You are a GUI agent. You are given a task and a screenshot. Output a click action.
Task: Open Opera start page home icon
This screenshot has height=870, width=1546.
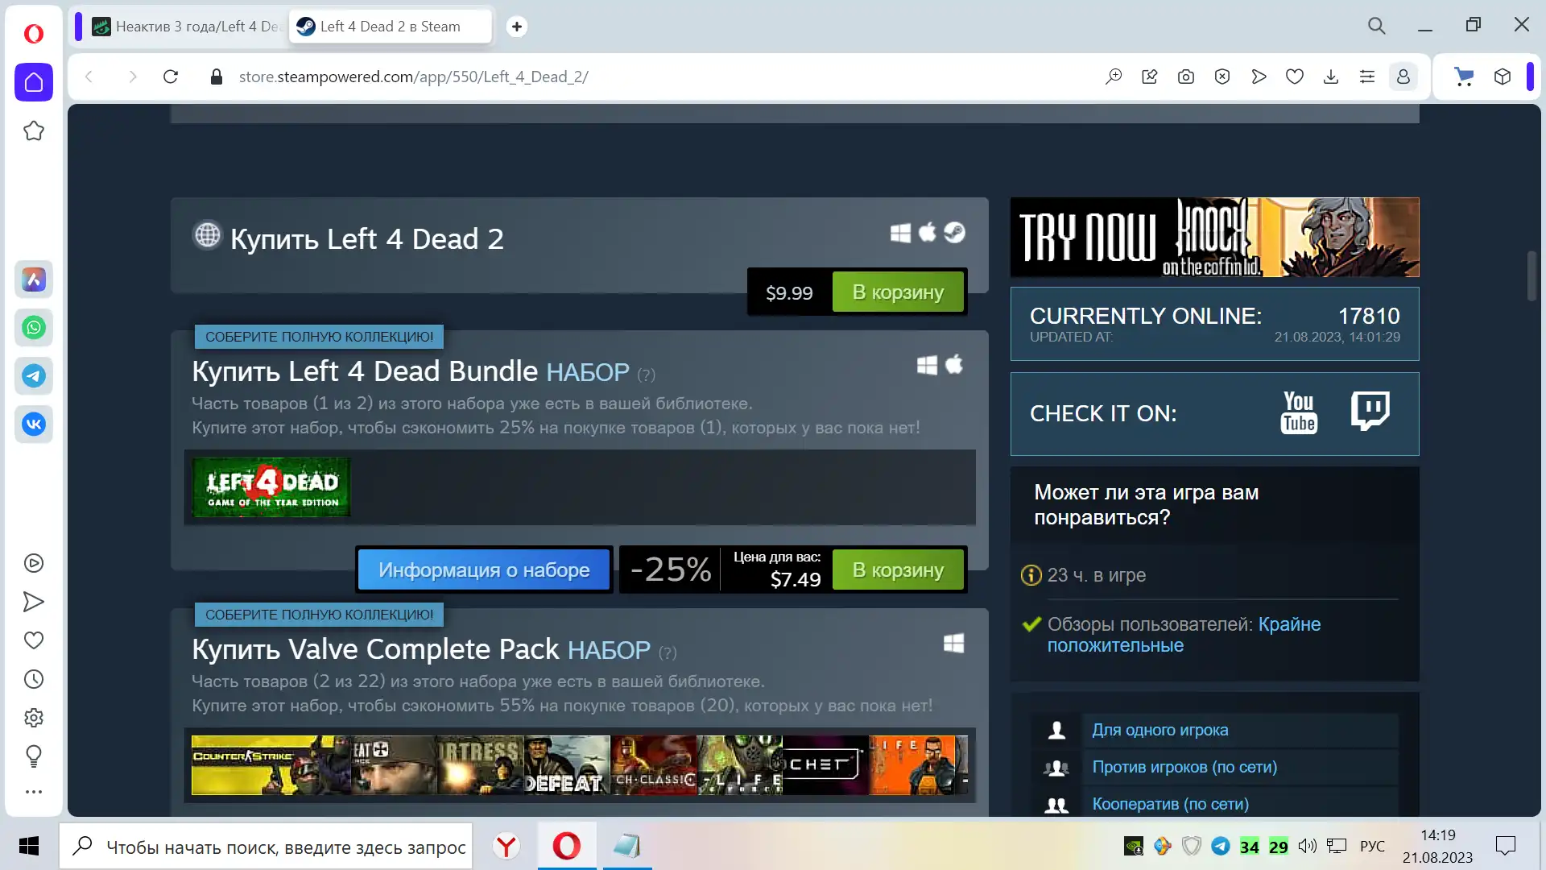34,82
